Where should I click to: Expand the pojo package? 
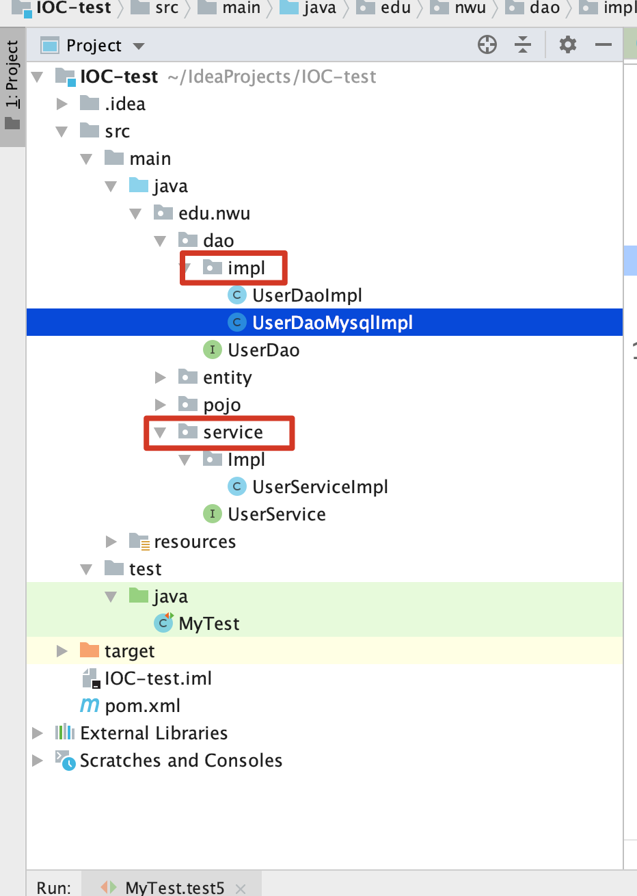coord(161,405)
